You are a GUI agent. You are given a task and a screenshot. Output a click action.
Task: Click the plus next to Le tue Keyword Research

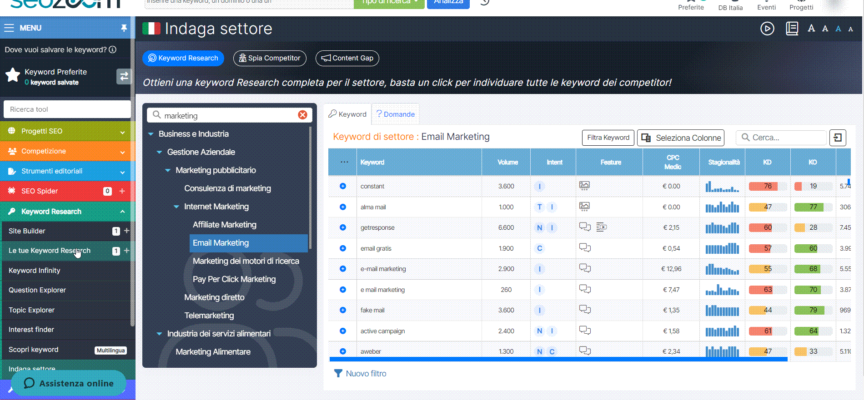point(126,250)
